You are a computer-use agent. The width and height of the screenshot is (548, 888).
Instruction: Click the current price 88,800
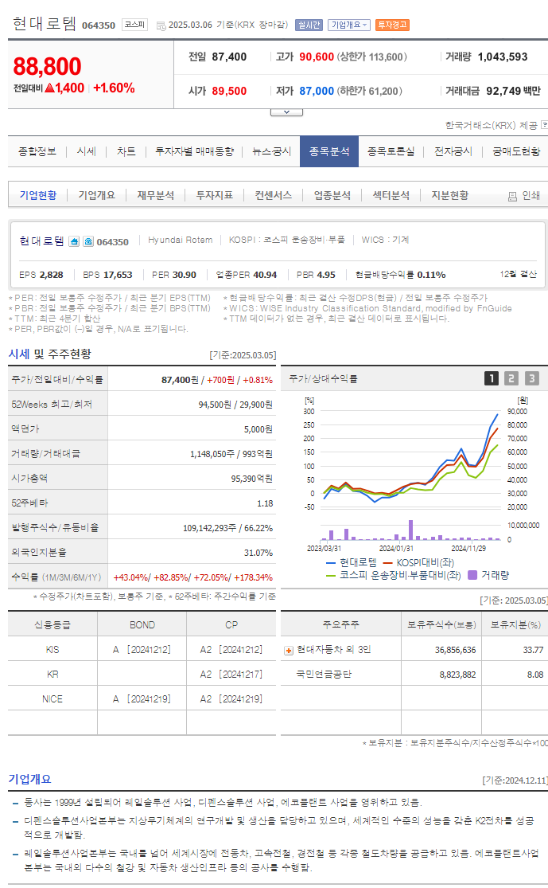(x=48, y=67)
